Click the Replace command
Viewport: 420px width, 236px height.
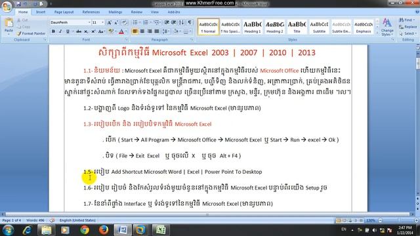(x=408, y=27)
